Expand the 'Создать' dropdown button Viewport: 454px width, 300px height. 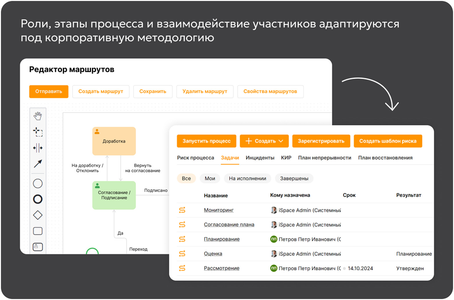264,141
